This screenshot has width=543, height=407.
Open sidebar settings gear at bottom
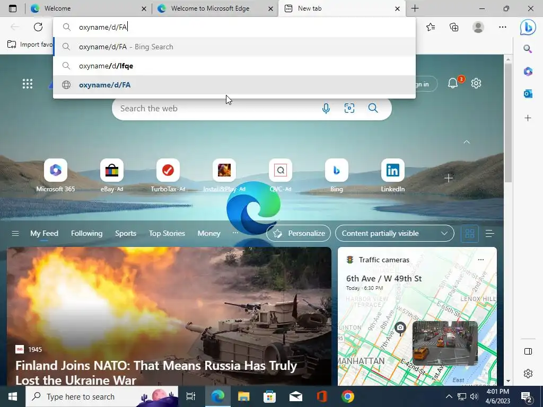(x=528, y=374)
